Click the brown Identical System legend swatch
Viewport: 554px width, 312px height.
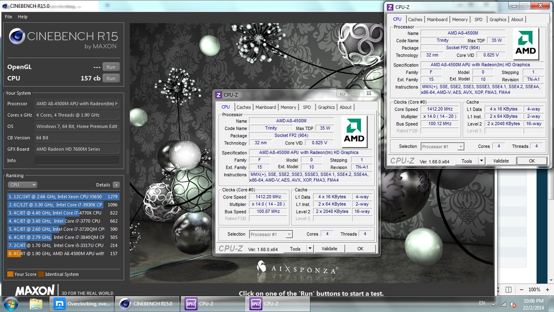tap(41, 274)
